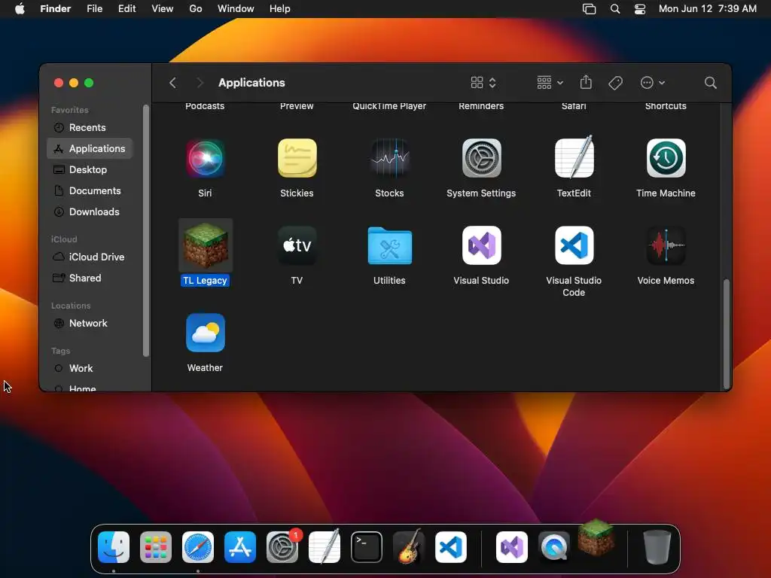
Task: Click Finder in the Dock
Action: point(114,547)
